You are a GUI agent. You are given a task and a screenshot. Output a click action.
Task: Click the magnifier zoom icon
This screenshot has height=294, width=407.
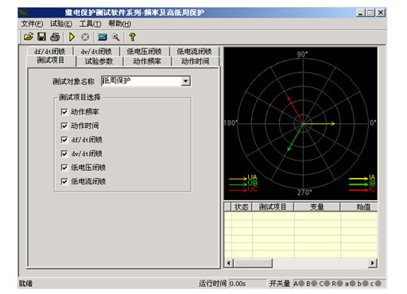point(116,37)
